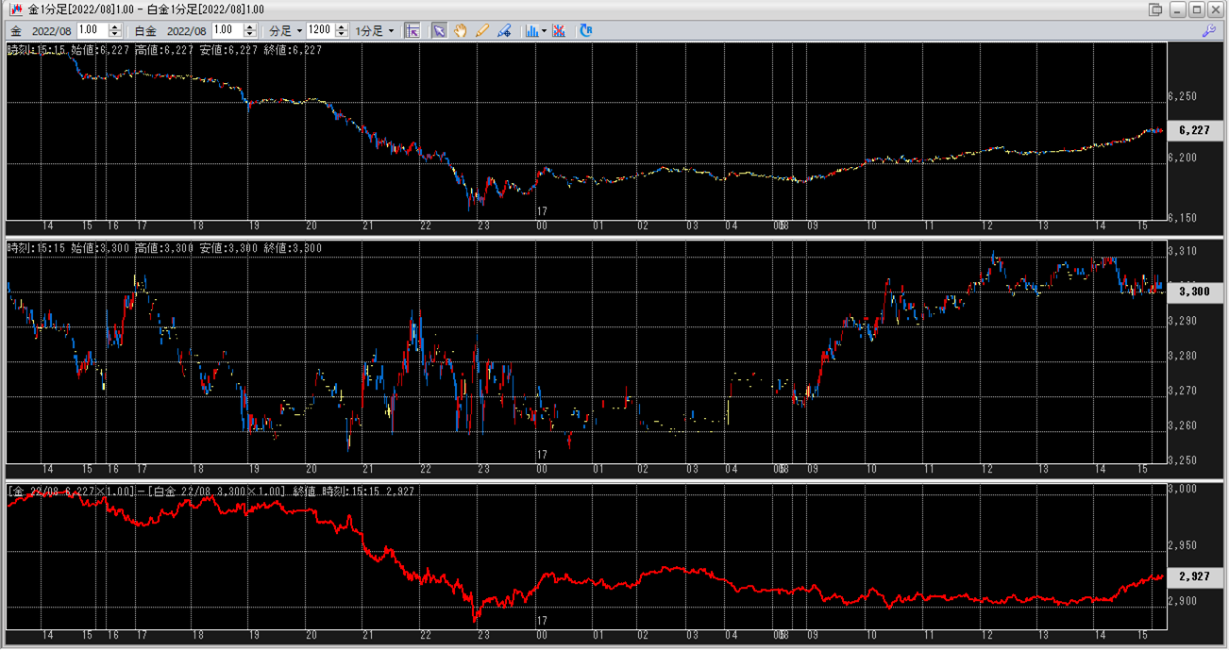Click the 金 ratio input field
The image size is (1229, 650).
pyautogui.click(x=92, y=30)
